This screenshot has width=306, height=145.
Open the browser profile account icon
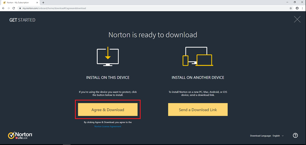[297, 8]
